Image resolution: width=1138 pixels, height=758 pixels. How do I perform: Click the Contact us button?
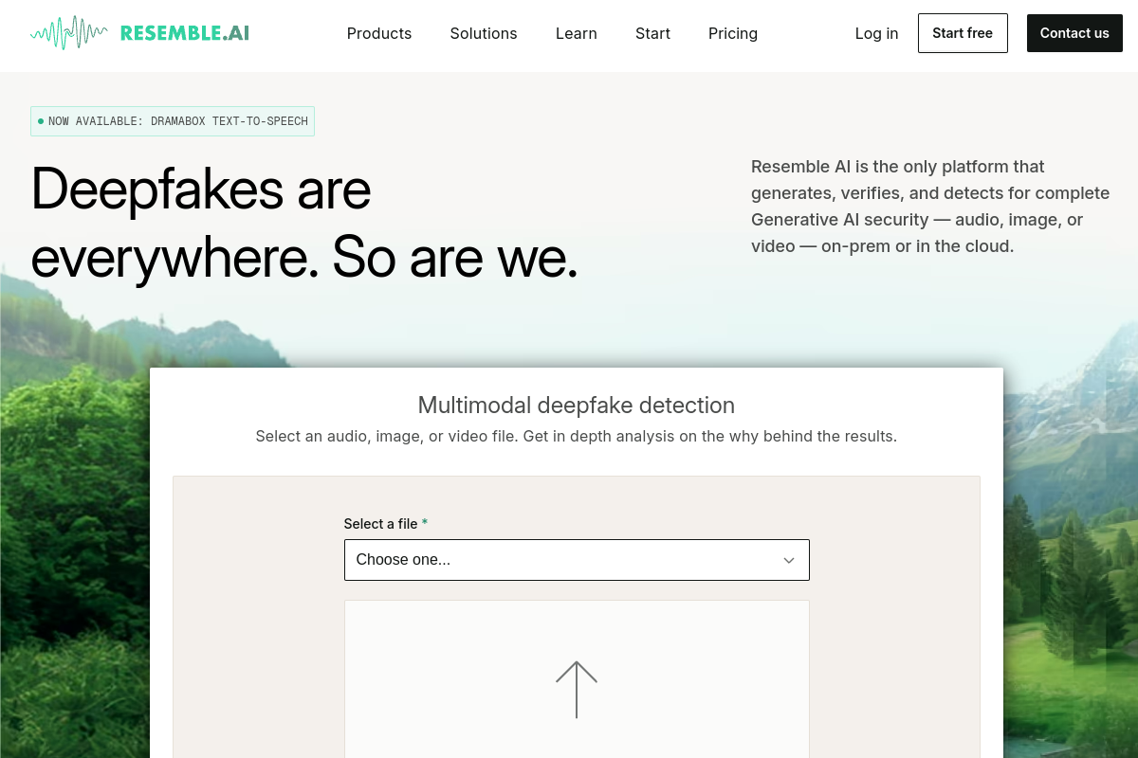coord(1074,33)
